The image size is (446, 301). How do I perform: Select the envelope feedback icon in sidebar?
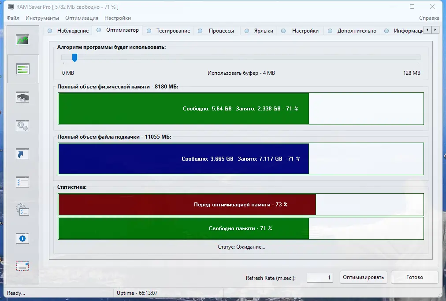[x=23, y=266]
